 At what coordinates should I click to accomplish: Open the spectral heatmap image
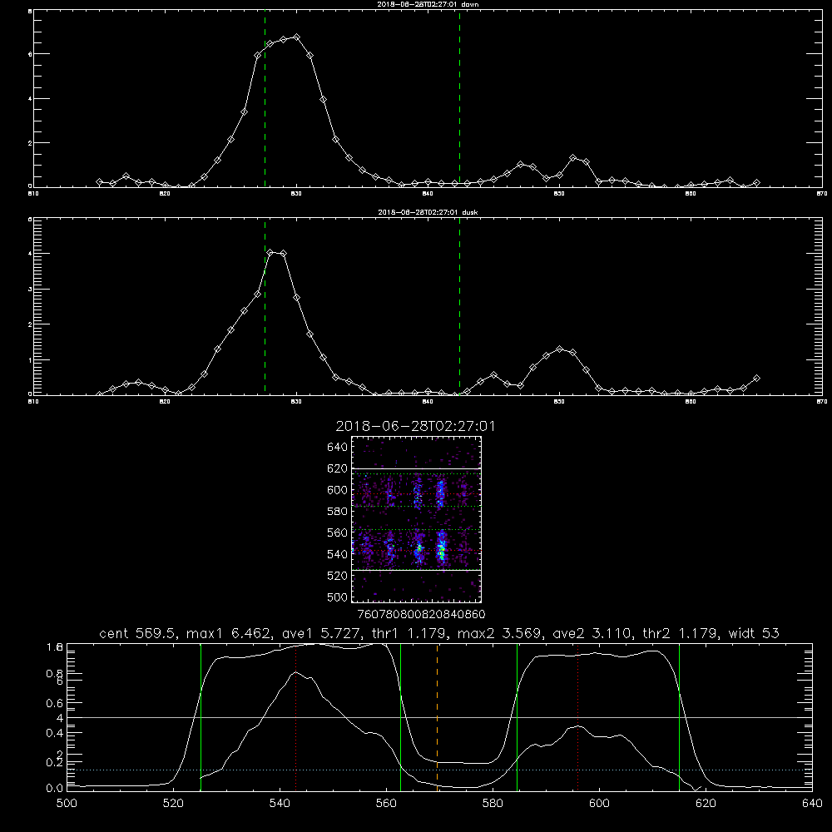pos(417,519)
